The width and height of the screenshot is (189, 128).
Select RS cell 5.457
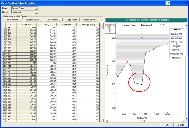click(11, 114)
